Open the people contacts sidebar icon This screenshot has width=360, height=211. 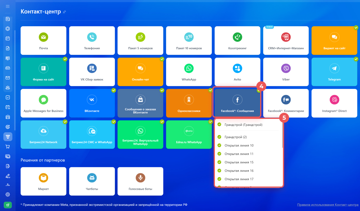click(8, 87)
